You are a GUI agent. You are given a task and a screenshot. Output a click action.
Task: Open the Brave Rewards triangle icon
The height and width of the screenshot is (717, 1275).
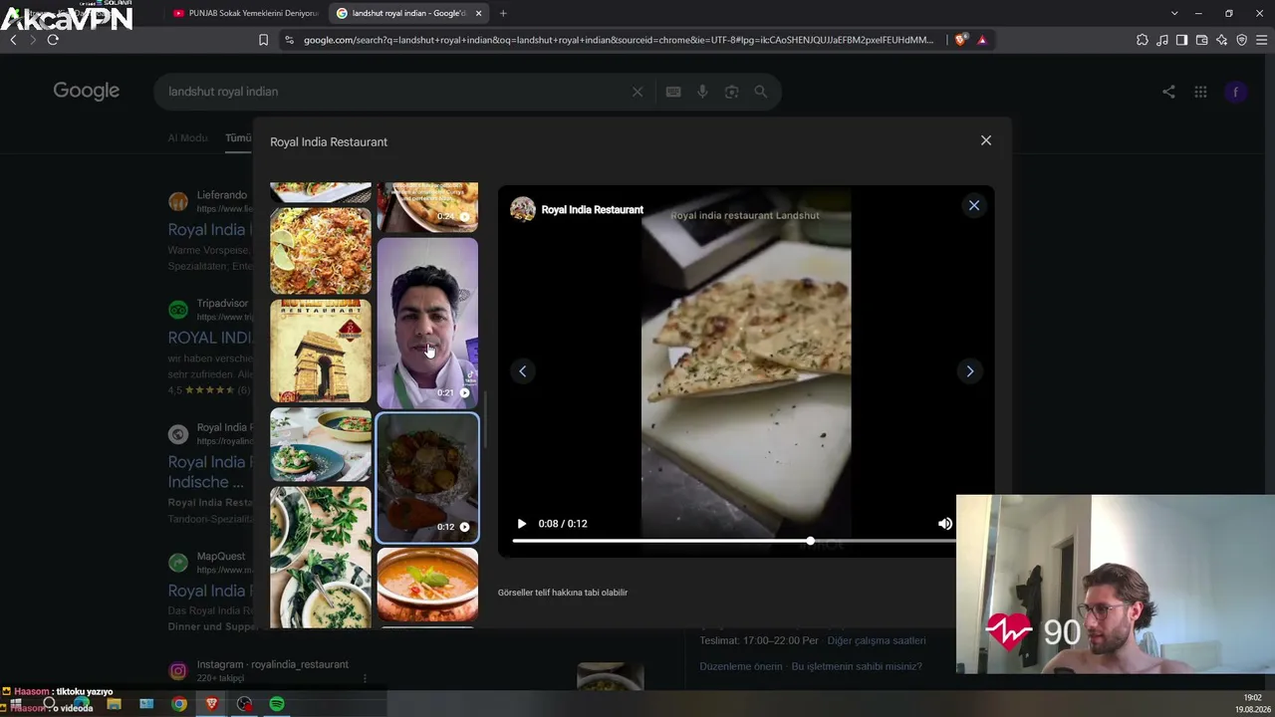click(x=982, y=40)
